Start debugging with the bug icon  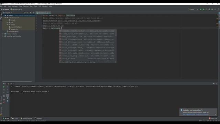[203, 9]
